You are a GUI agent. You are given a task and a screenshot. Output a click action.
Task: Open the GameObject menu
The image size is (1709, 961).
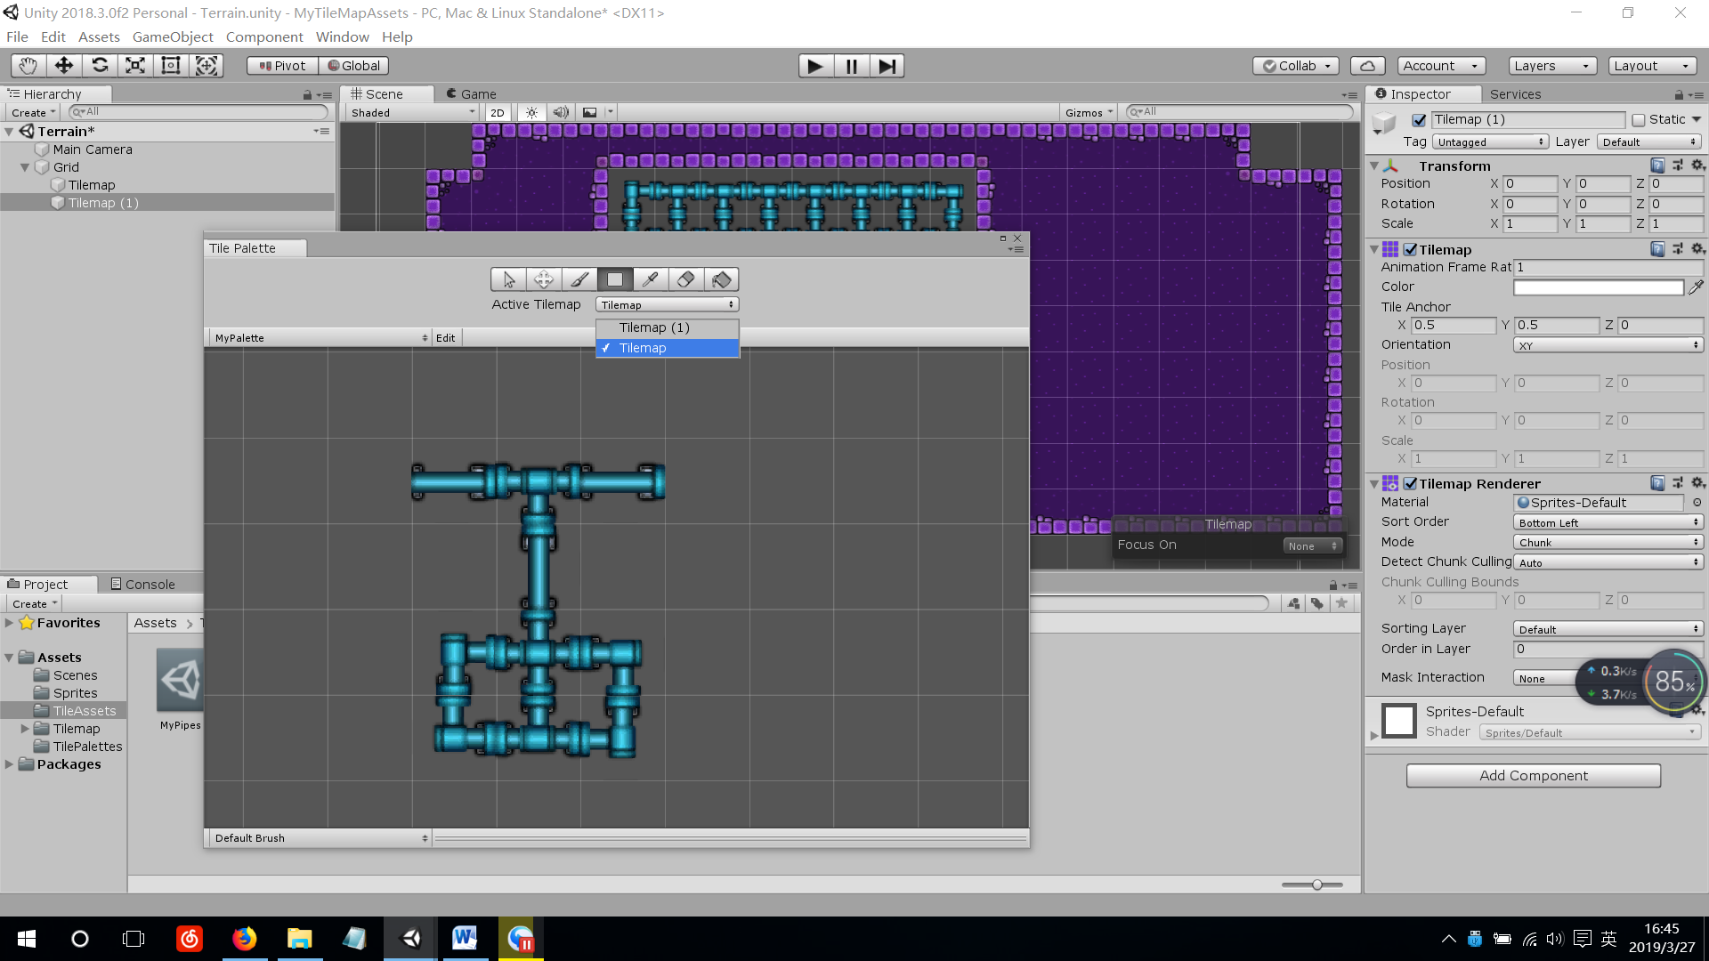173,36
